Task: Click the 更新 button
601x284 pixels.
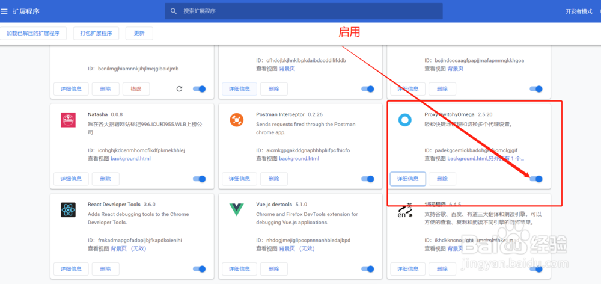Action: click(x=139, y=33)
